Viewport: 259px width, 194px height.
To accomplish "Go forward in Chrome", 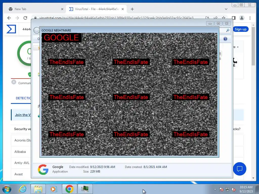I will [17, 18].
